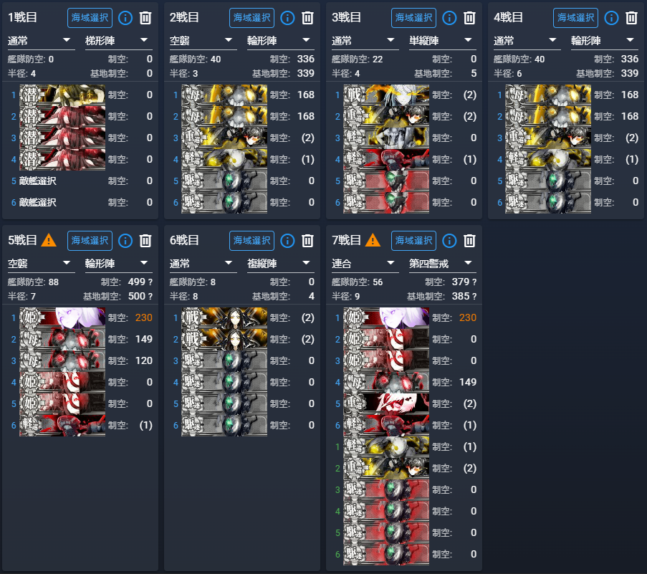Select empty enemy slot 5 敵艦選択 in 1戦目
This screenshot has width=647, height=574.
(37, 181)
